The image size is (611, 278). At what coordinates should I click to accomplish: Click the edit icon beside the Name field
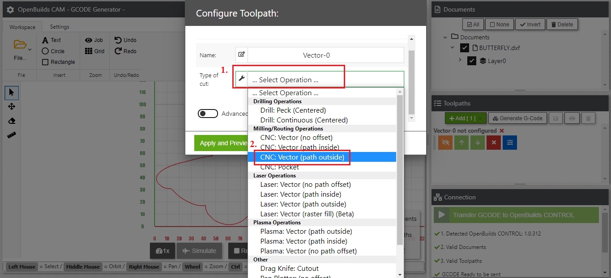click(242, 55)
